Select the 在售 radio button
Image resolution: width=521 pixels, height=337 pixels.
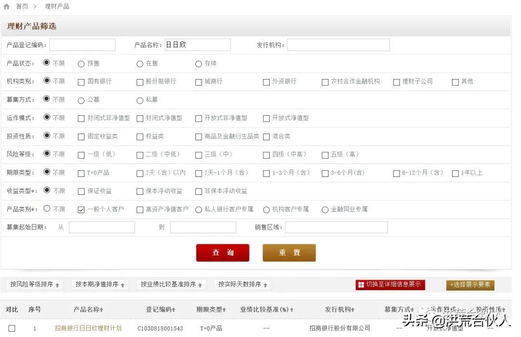coord(139,63)
